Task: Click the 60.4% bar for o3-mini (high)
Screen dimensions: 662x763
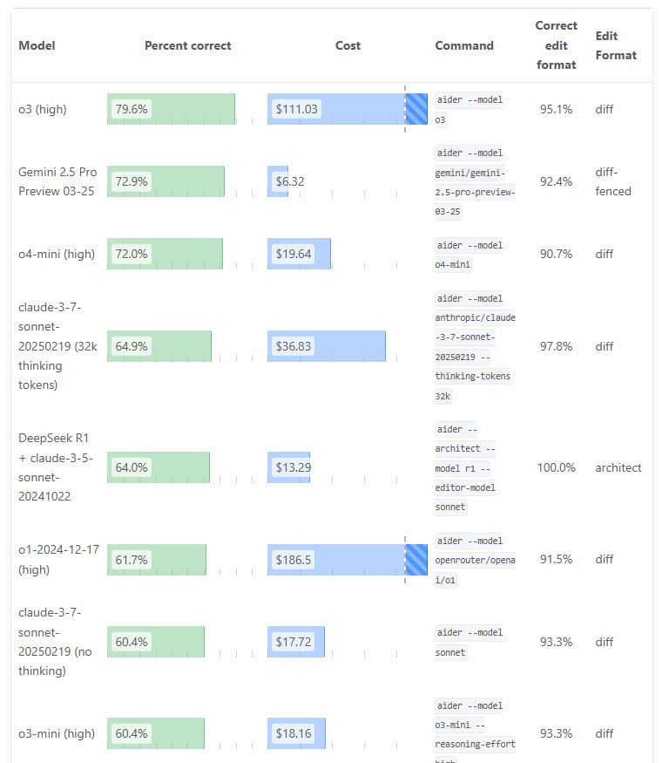Action: (x=156, y=733)
